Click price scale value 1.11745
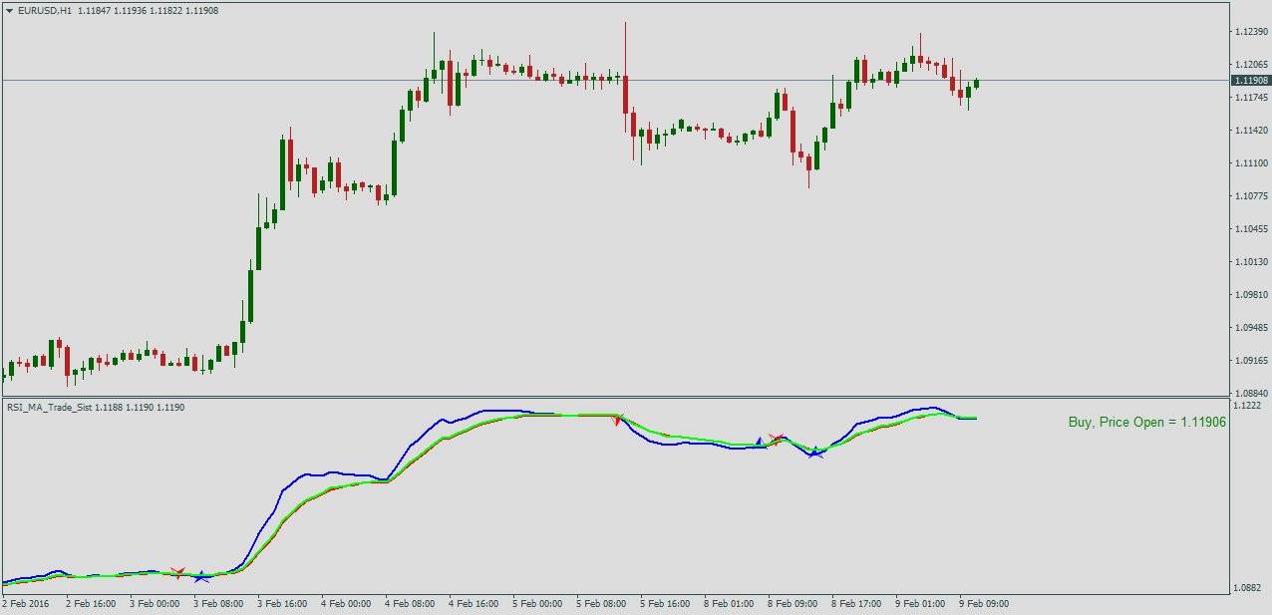Viewport: 1272px width, 615px height. pyautogui.click(x=1250, y=97)
